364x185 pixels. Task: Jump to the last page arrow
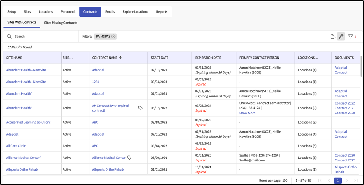[x=356, y=181]
